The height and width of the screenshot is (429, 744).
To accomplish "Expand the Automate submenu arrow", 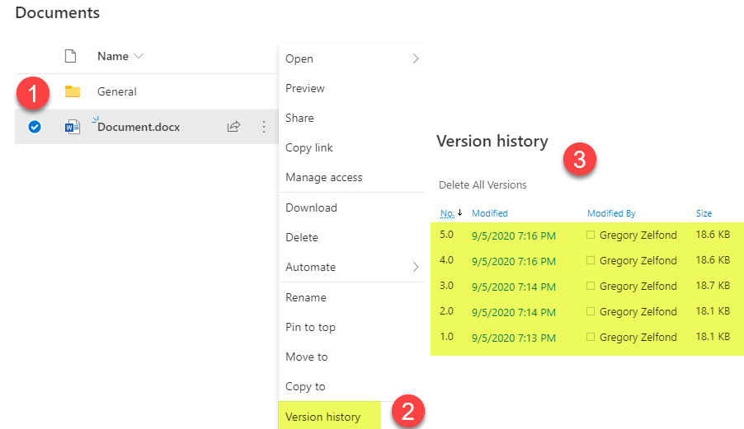I will click(x=415, y=267).
